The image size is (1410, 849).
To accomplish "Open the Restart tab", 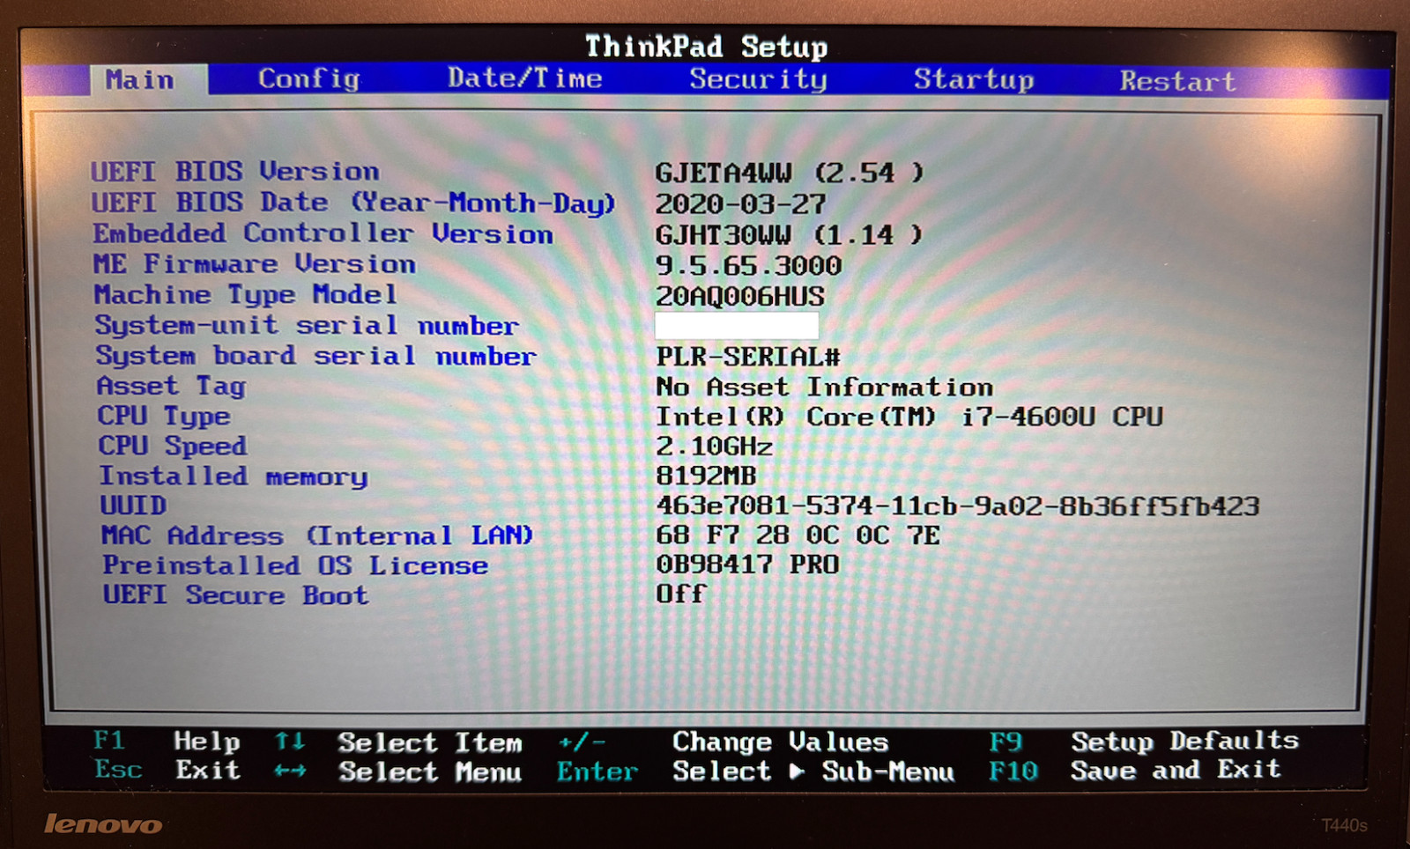I will pyautogui.click(x=1177, y=81).
